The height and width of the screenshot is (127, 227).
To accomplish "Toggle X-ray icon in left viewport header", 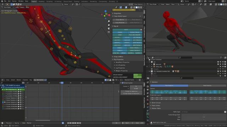I will [131, 7].
